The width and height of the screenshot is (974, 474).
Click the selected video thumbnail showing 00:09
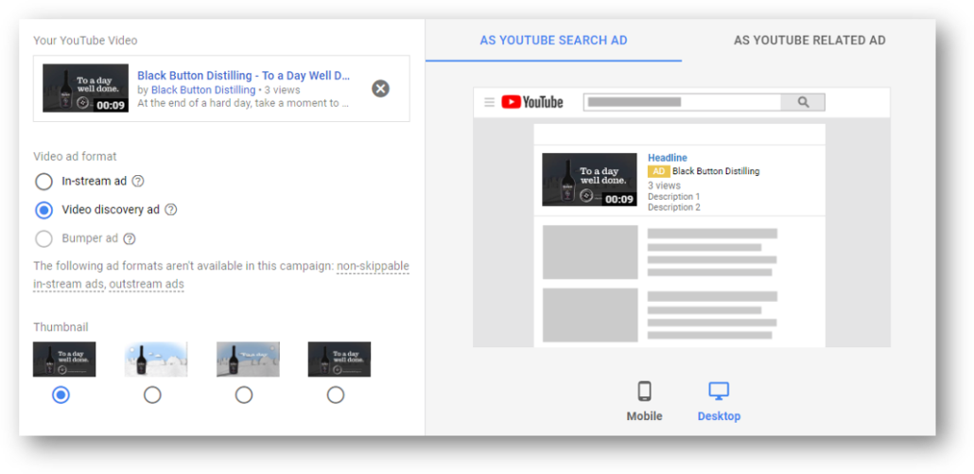(86, 88)
